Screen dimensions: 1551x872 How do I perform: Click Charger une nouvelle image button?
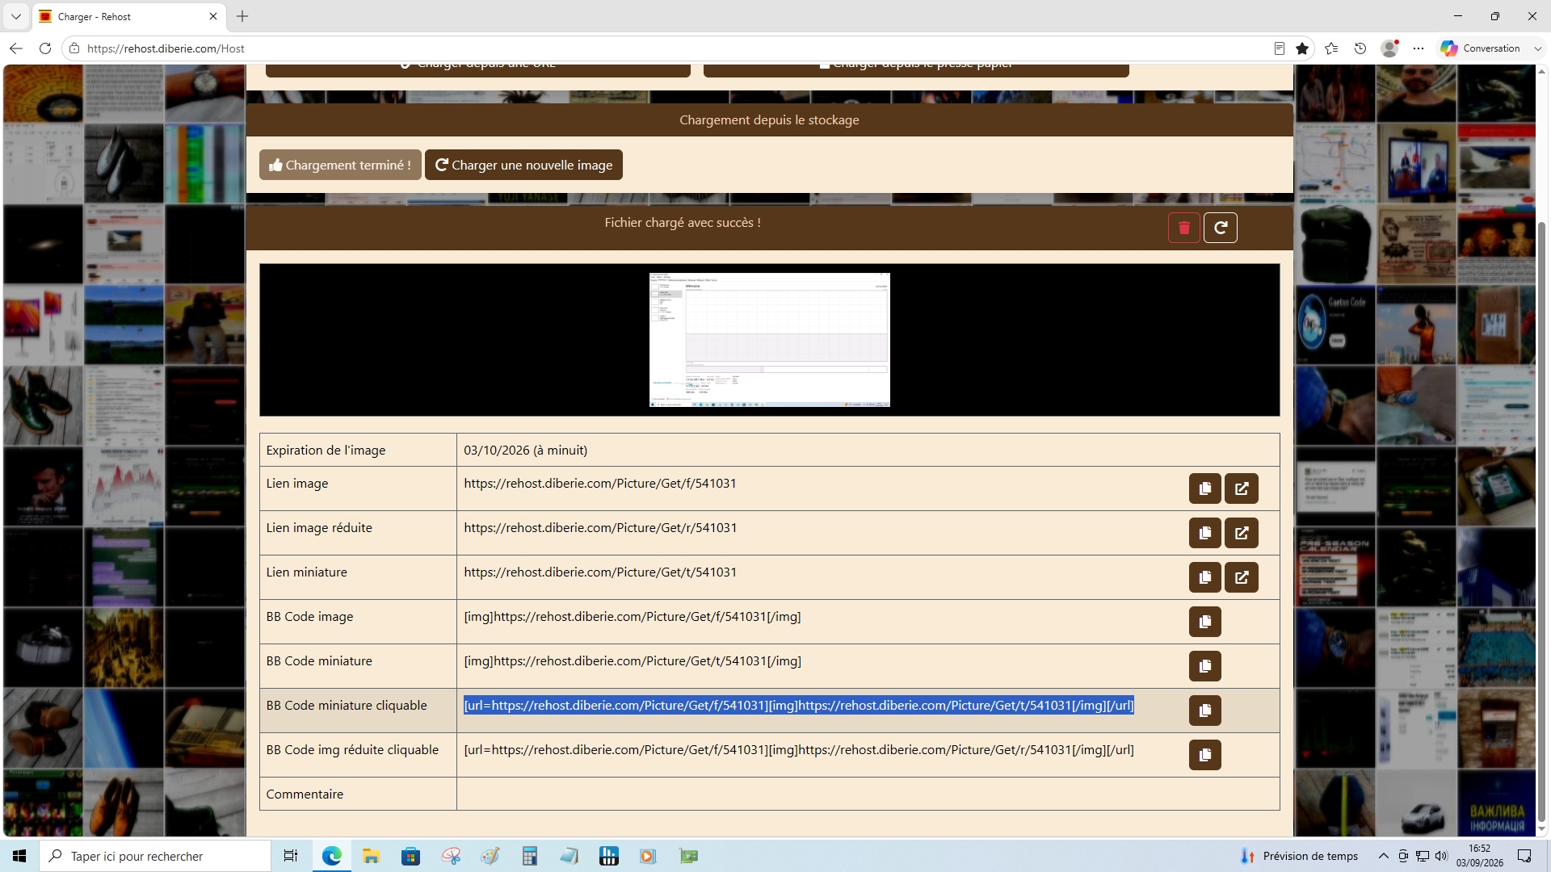(523, 165)
